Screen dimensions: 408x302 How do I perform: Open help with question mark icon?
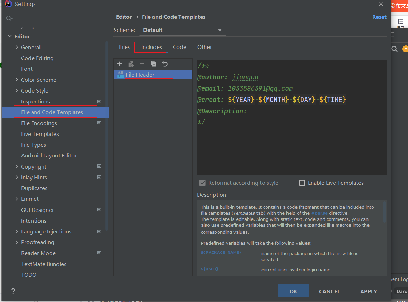[x=13, y=291]
